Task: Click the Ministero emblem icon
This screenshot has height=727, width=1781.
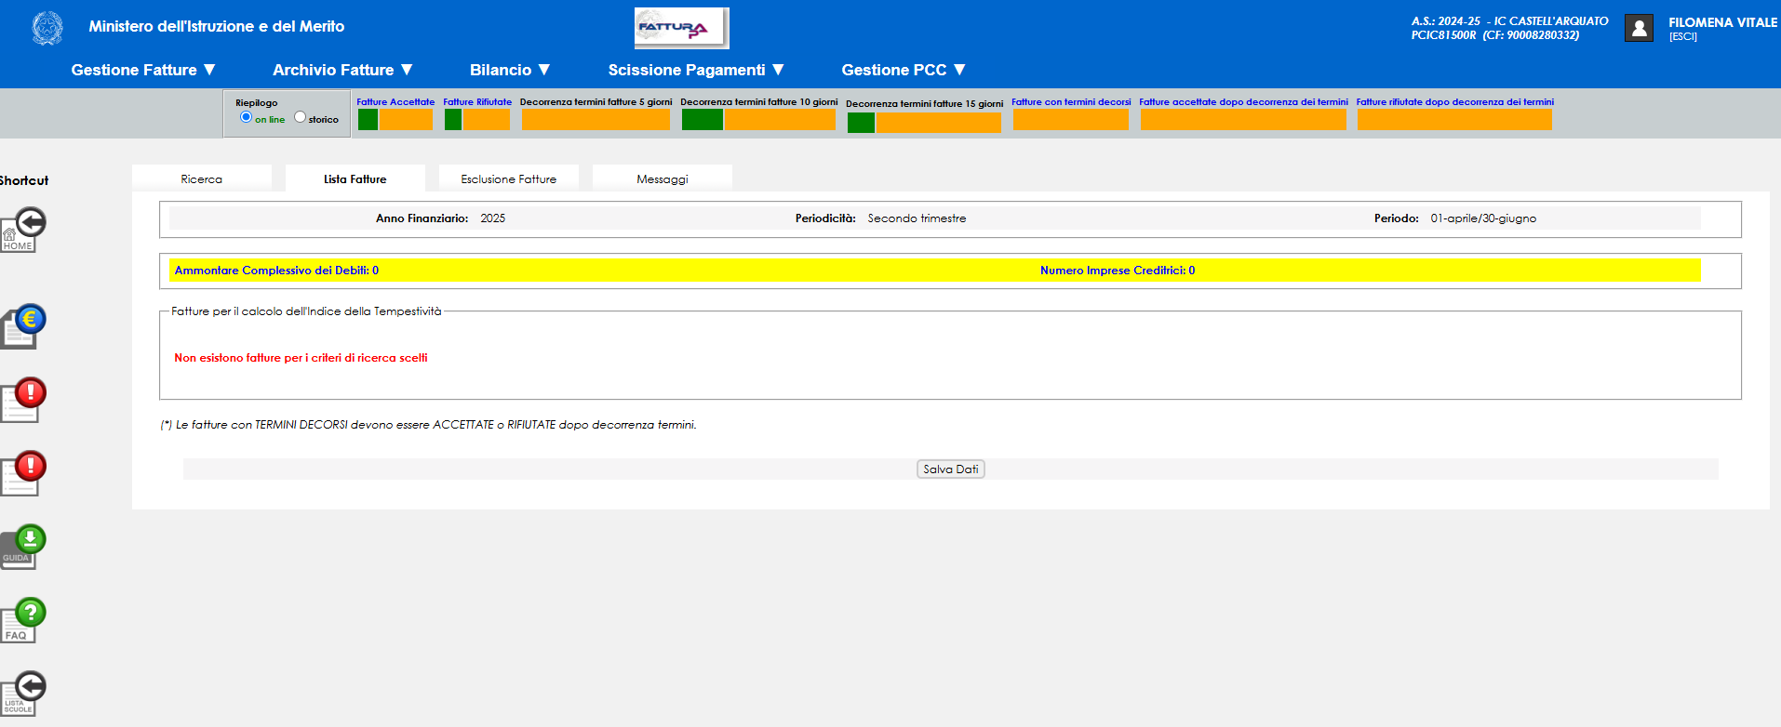Action: (47, 28)
